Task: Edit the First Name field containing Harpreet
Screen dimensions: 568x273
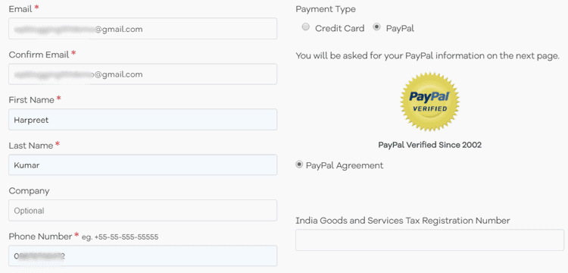Action: [142, 120]
